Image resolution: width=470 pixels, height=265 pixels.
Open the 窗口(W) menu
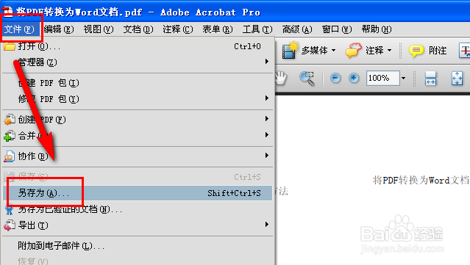337,29
